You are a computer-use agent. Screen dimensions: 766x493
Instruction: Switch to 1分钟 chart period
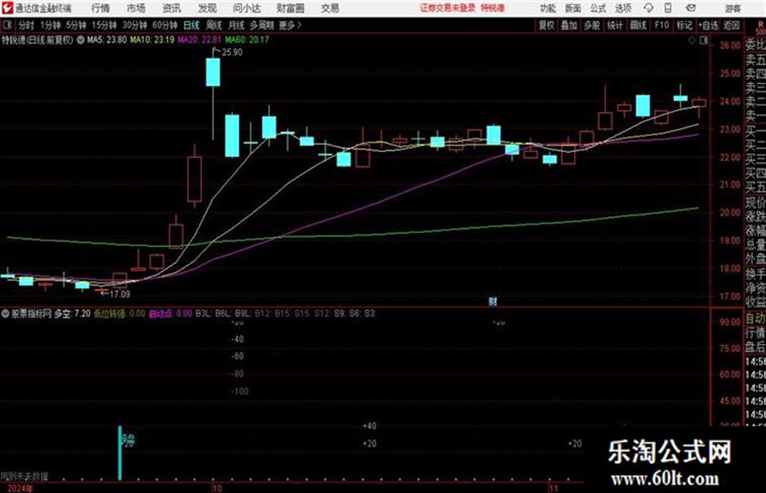tap(49, 25)
